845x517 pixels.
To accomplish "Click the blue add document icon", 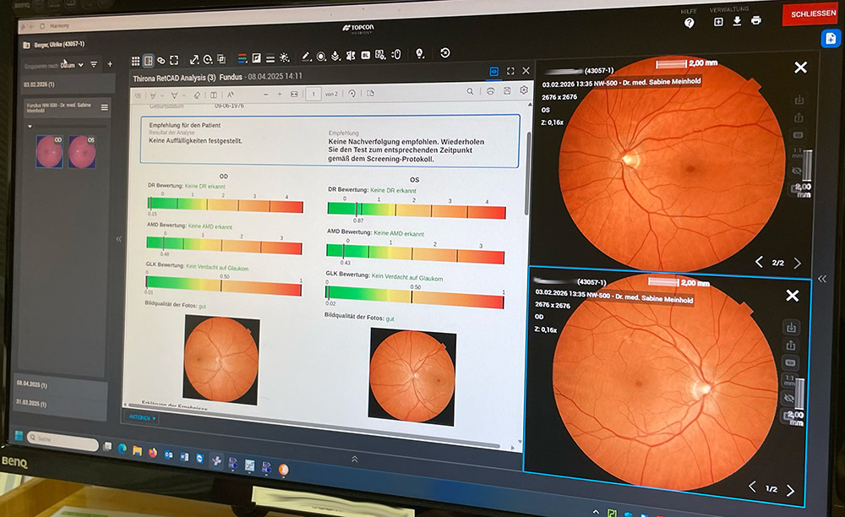I will (x=830, y=39).
